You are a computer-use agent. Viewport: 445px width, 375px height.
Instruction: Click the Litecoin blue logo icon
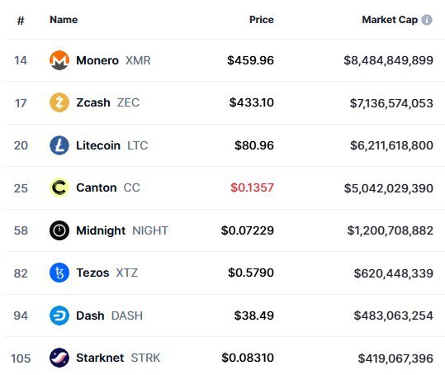click(59, 145)
